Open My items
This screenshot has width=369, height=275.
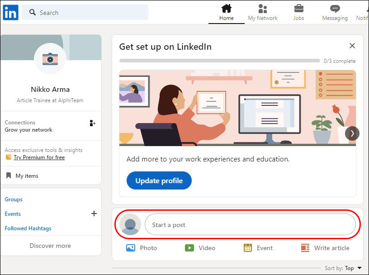(x=51, y=175)
